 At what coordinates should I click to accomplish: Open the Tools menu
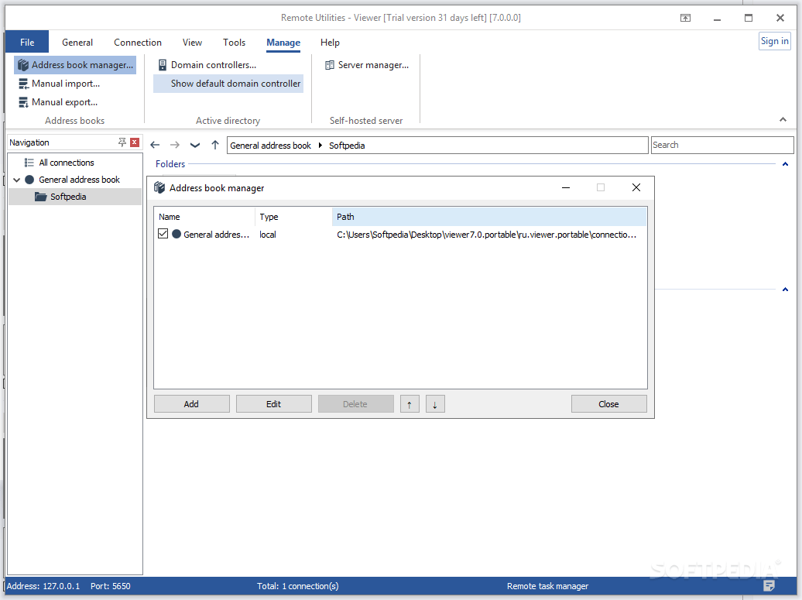[x=234, y=43]
